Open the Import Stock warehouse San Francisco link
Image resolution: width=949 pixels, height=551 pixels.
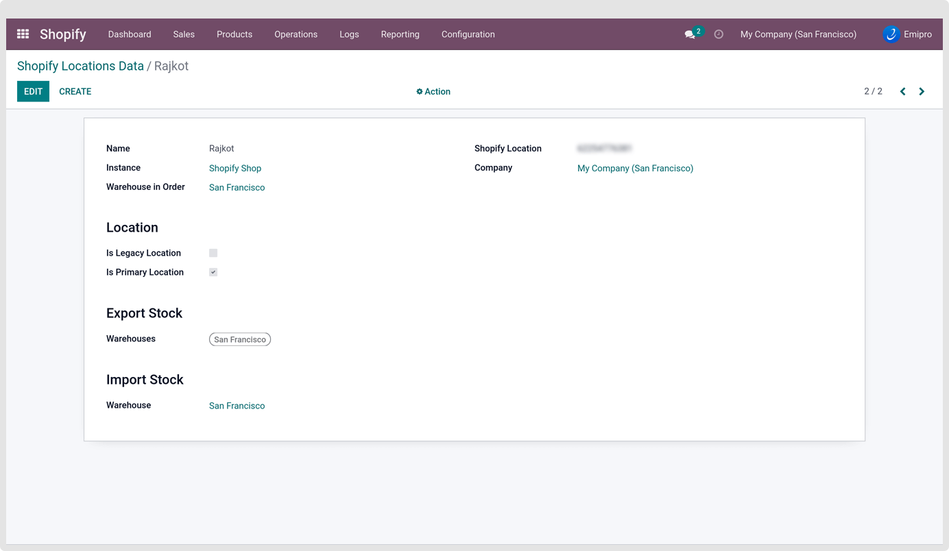click(x=237, y=406)
